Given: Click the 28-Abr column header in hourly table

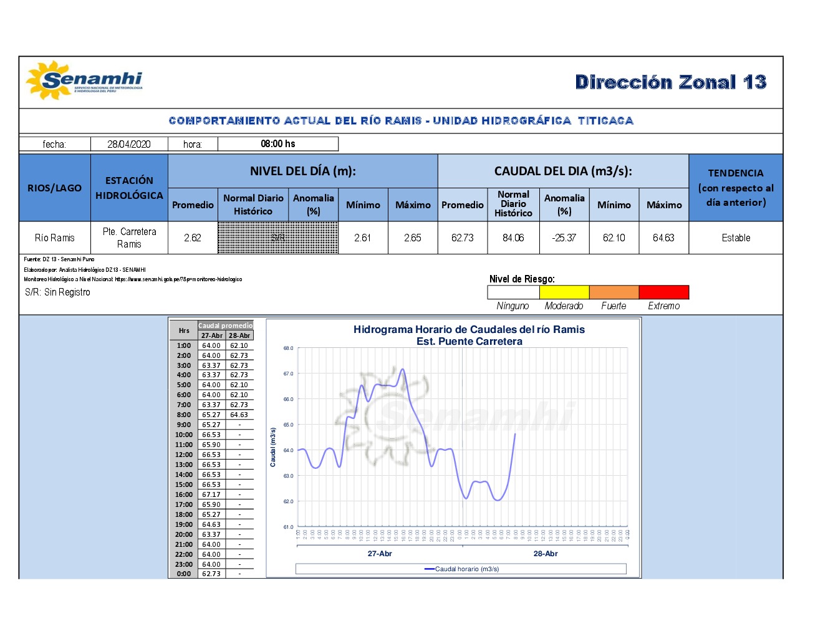Looking at the screenshot, I should point(239,335).
